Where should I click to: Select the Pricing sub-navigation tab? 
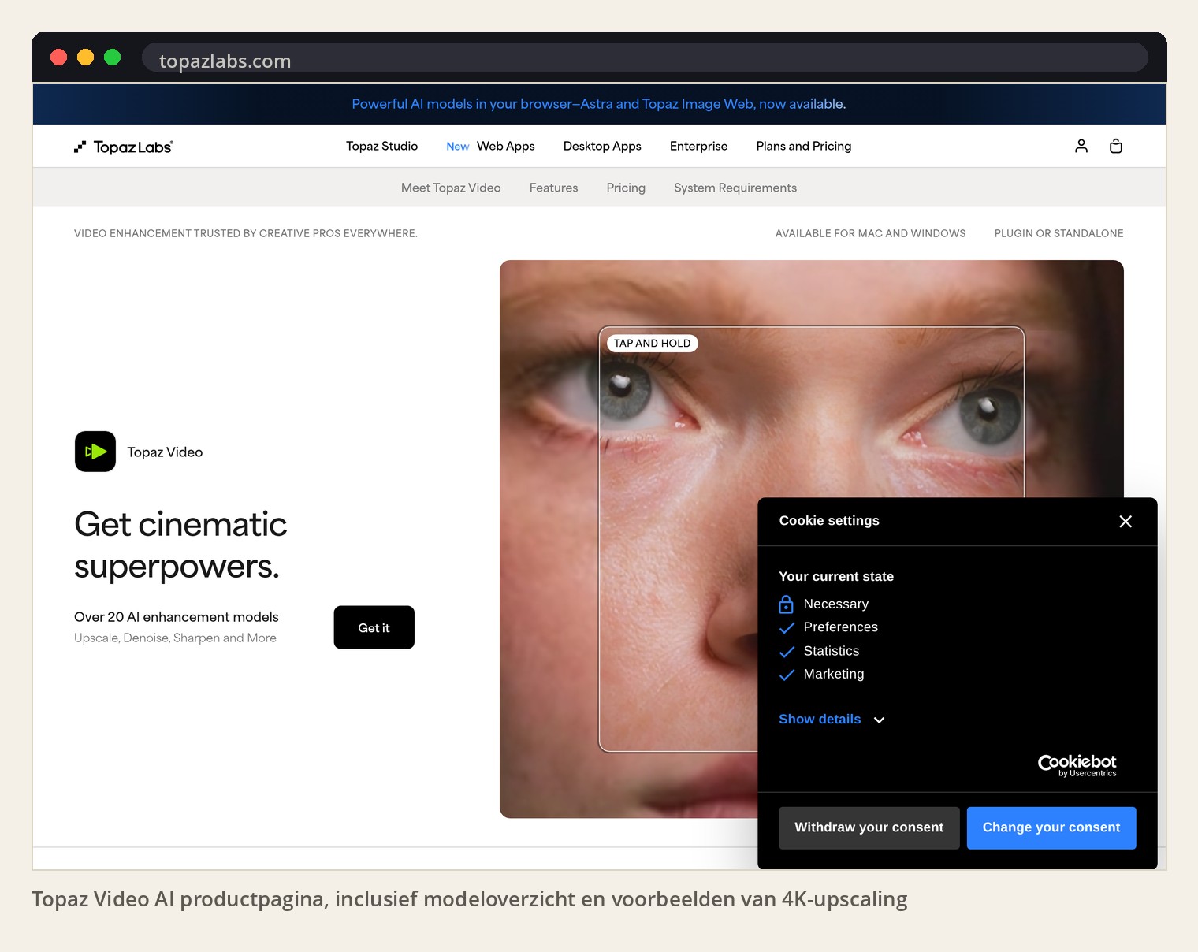[626, 188]
